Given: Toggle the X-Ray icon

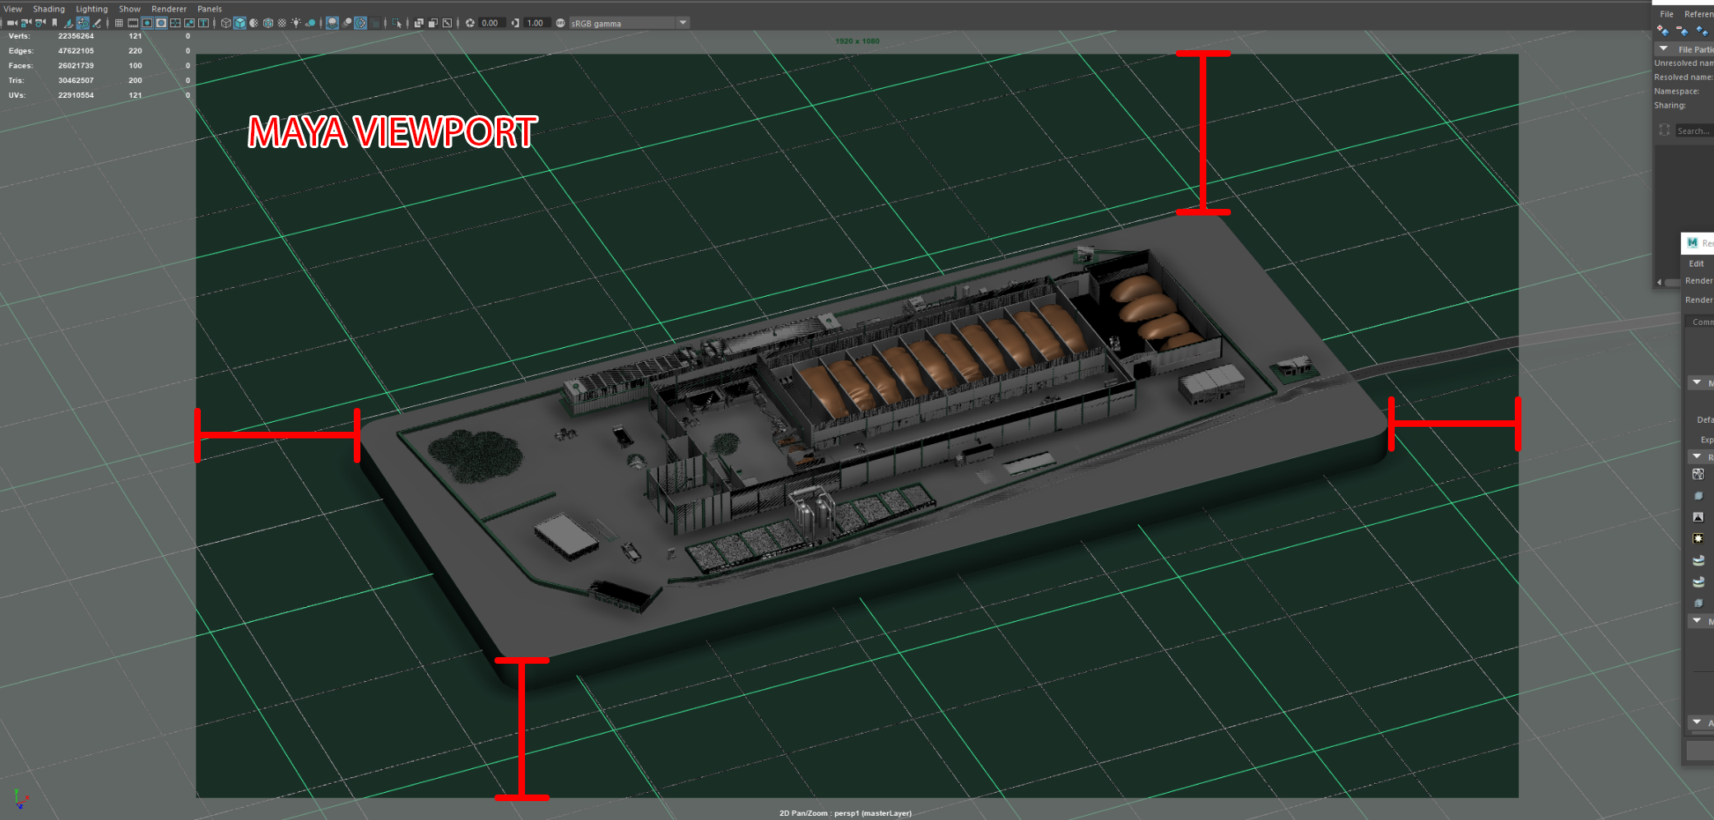Looking at the screenshot, I should 419,23.
